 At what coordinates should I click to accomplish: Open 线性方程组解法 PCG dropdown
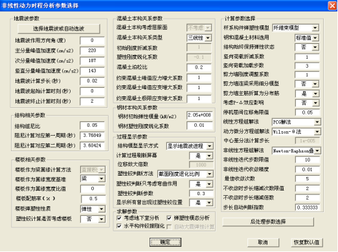pos(297,122)
